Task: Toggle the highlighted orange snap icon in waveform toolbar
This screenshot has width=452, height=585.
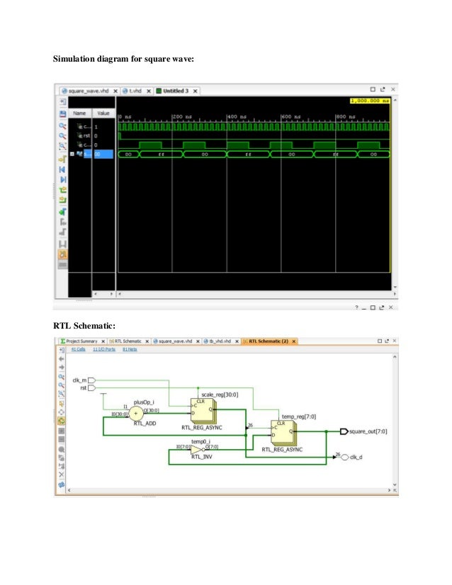Action: (x=63, y=254)
